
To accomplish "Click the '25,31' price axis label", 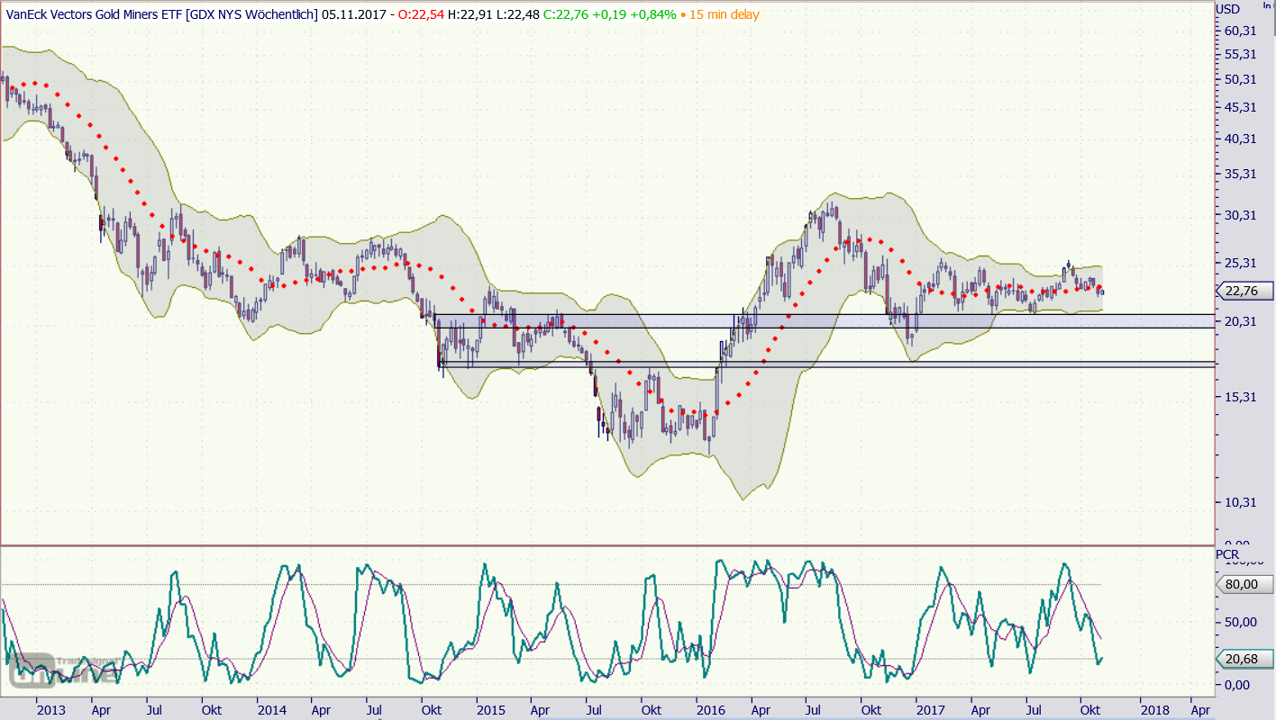I will click(x=1240, y=263).
